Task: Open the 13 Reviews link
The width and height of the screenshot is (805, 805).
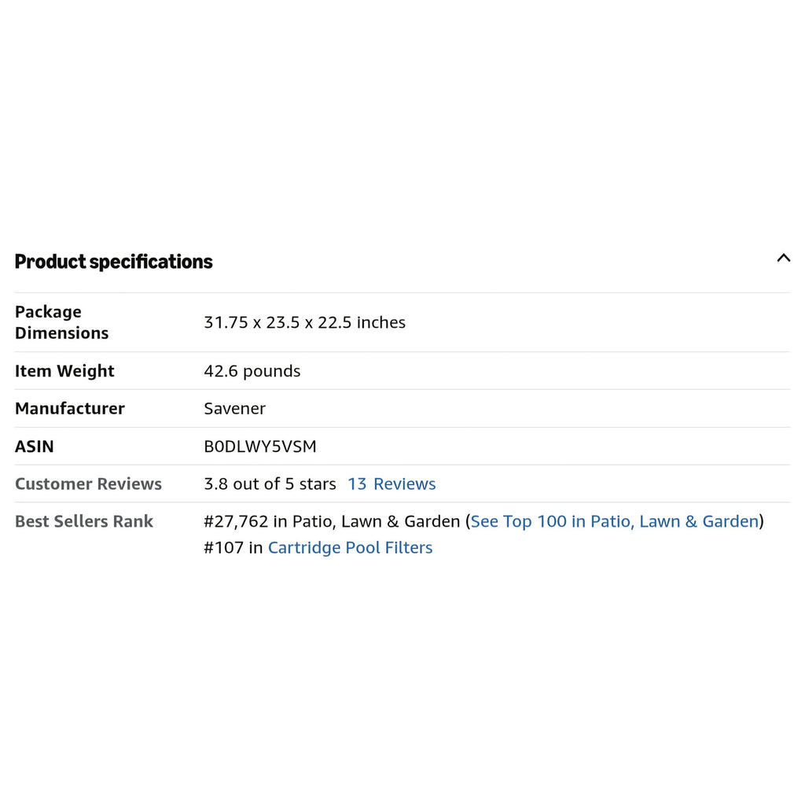Action: [391, 483]
